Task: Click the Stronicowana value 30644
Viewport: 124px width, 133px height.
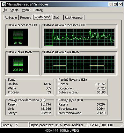Action: pos(101,109)
